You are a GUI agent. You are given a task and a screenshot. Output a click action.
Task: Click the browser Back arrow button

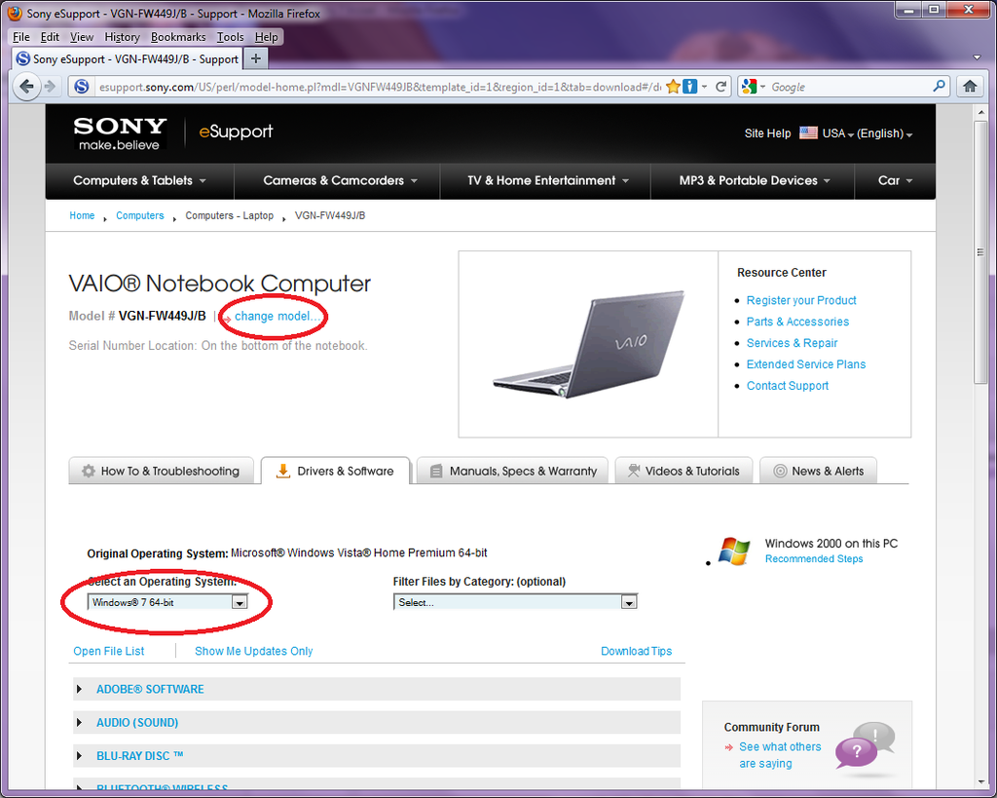(x=26, y=86)
